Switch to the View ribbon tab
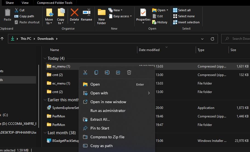 pos(25,3)
